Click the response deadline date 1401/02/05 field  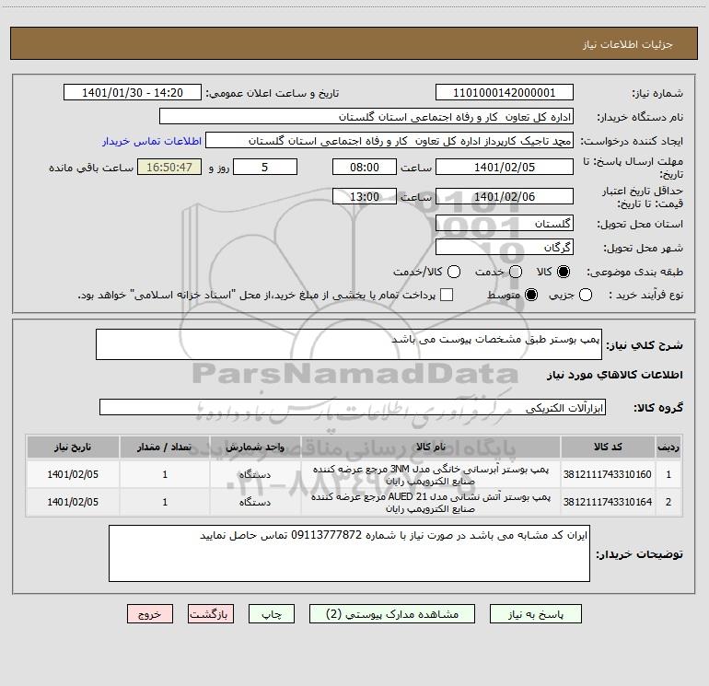[x=505, y=167]
